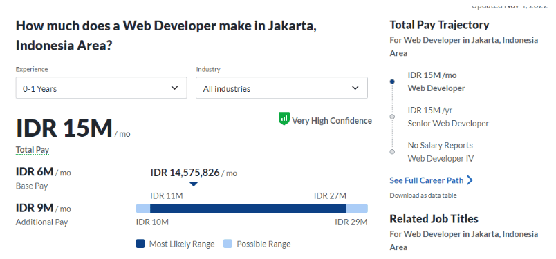The height and width of the screenshot is (259, 556).
Task: Click the median triangle marker above range bar
Action: click(194, 184)
